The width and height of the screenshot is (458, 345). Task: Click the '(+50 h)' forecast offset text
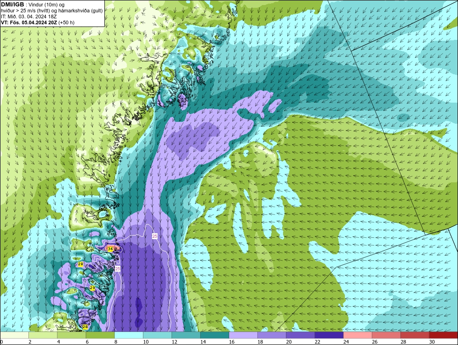click(x=66, y=22)
